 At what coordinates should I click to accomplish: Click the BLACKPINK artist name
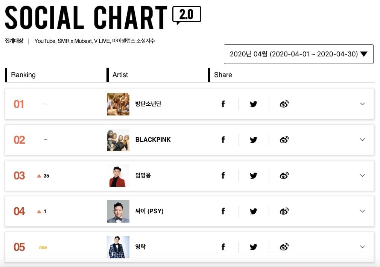click(153, 140)
